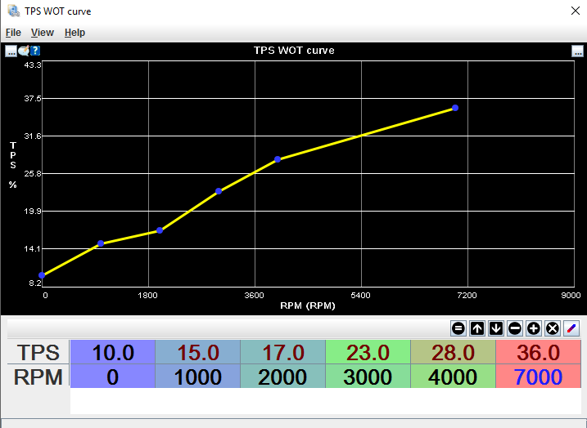Select the TPS cell with value 10.0

(x=113, y=353)
